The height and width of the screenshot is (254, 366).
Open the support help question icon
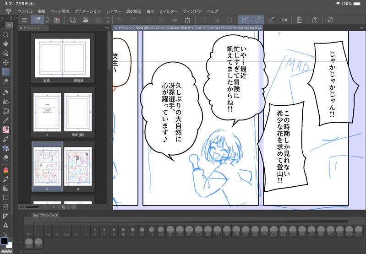tap(315, 20)
